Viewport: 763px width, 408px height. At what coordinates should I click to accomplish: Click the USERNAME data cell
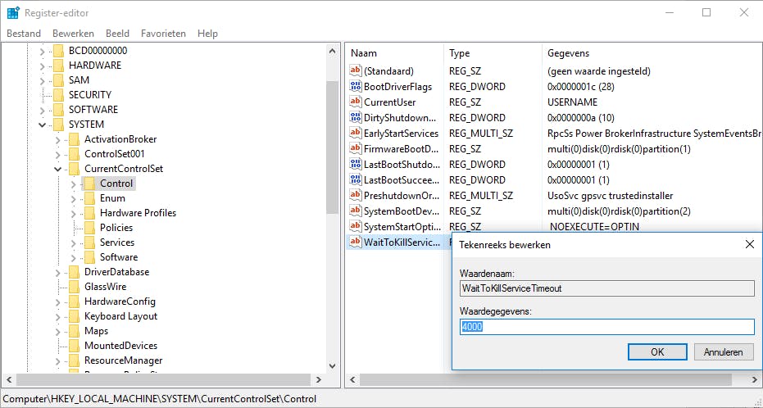coord(572,102)
